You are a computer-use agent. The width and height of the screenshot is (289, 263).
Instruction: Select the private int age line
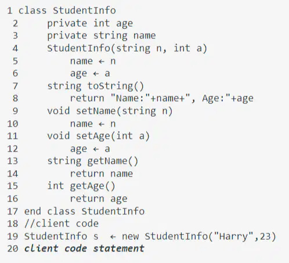coord(90,24)
